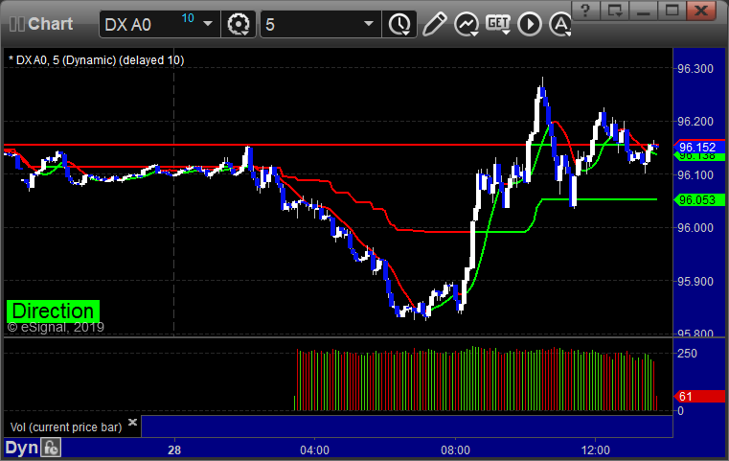Click the 96.152 current price marker

tap(698, 148)
